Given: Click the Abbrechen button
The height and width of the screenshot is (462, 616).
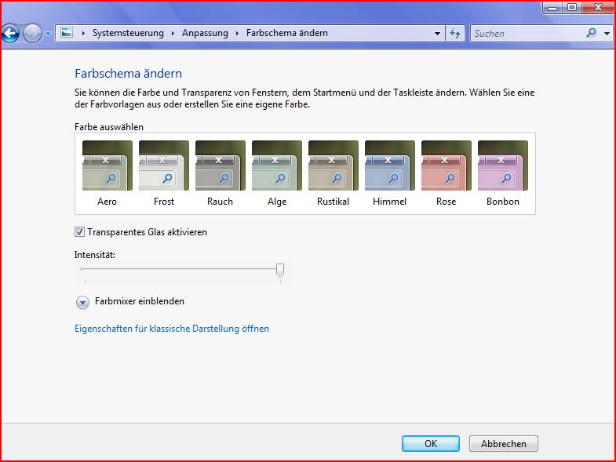Looking at the screenshot, I should click(504, 443).
